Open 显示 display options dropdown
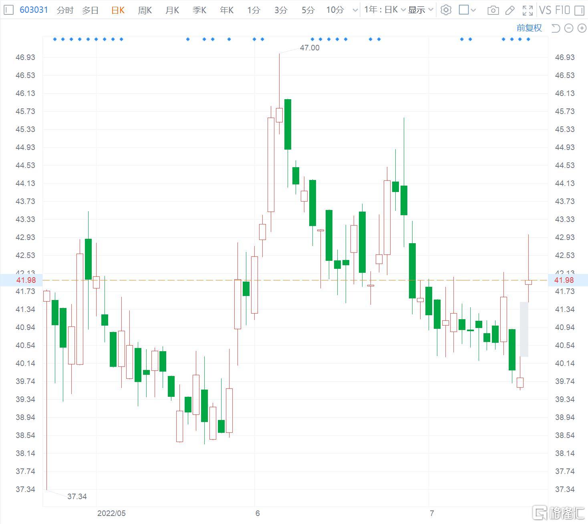This screenshot has width=588, height=524. click(421, 10)
